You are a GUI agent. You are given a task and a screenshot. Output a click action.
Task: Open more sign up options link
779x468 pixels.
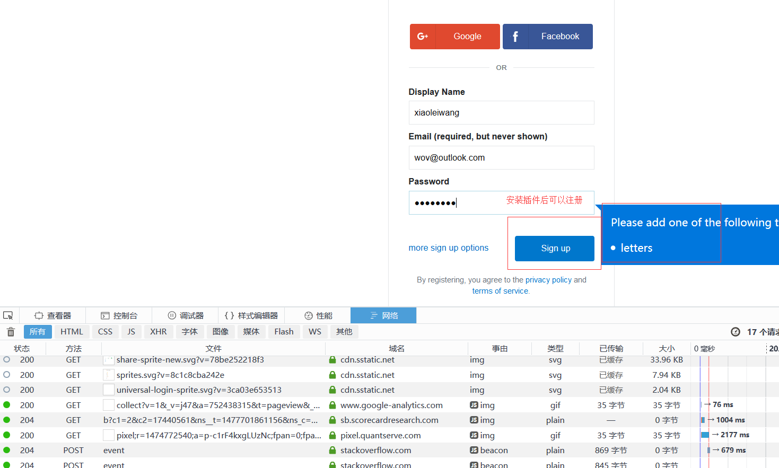tap(449, 248)
